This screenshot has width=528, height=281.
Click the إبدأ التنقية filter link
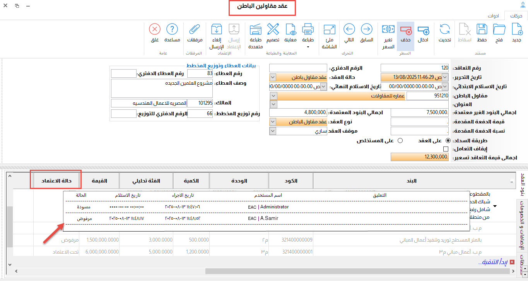pyautogui.click(x=493, y=262)
